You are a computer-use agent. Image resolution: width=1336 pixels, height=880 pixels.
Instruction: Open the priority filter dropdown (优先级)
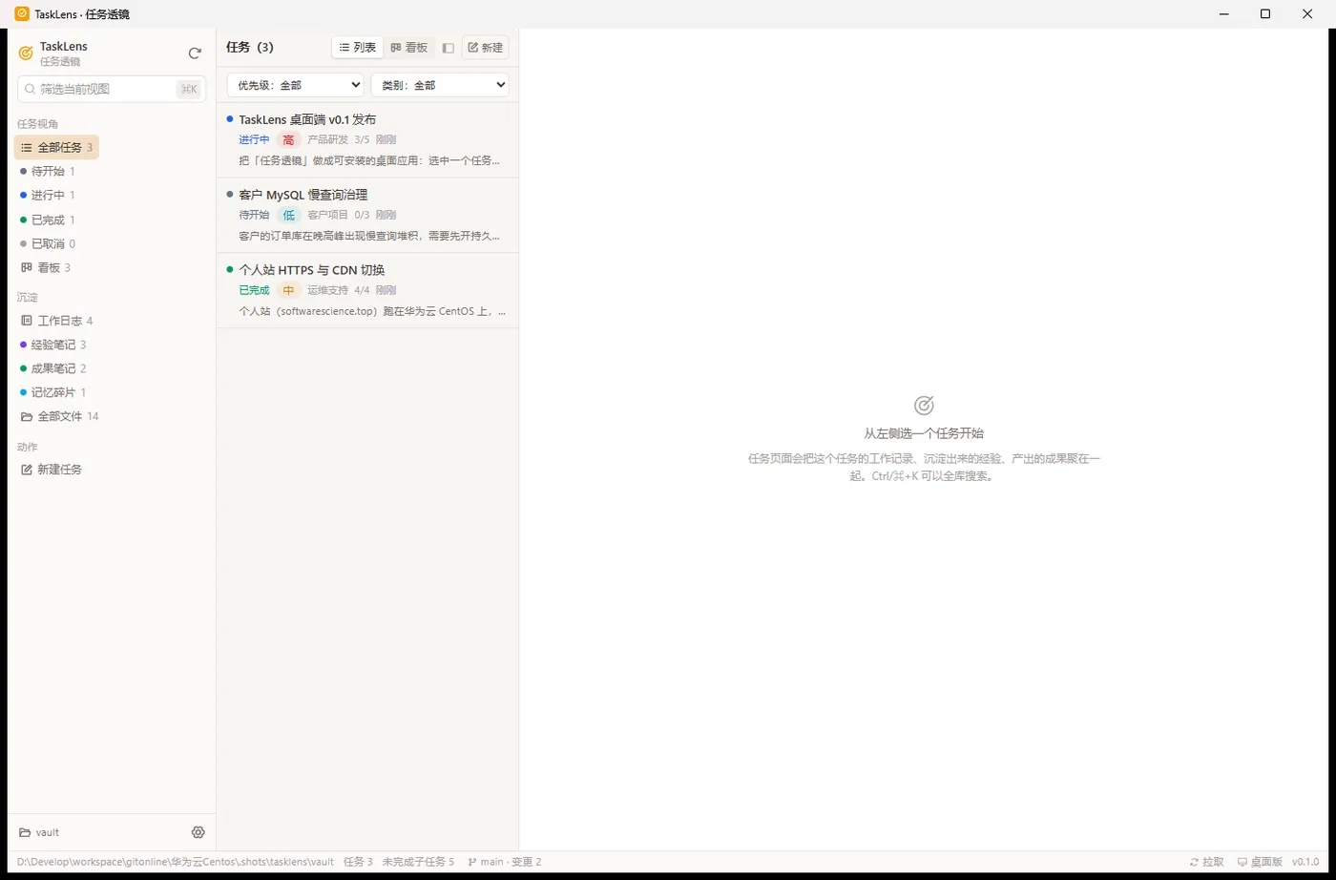click(x=295, y=85)
